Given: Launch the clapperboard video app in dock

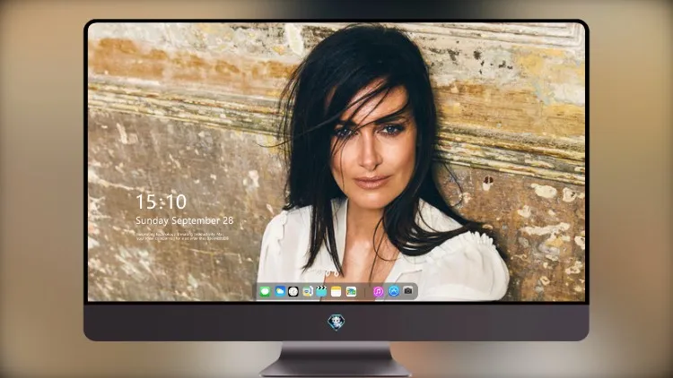Looking at the screenshot, I should (x=321, y=291).
